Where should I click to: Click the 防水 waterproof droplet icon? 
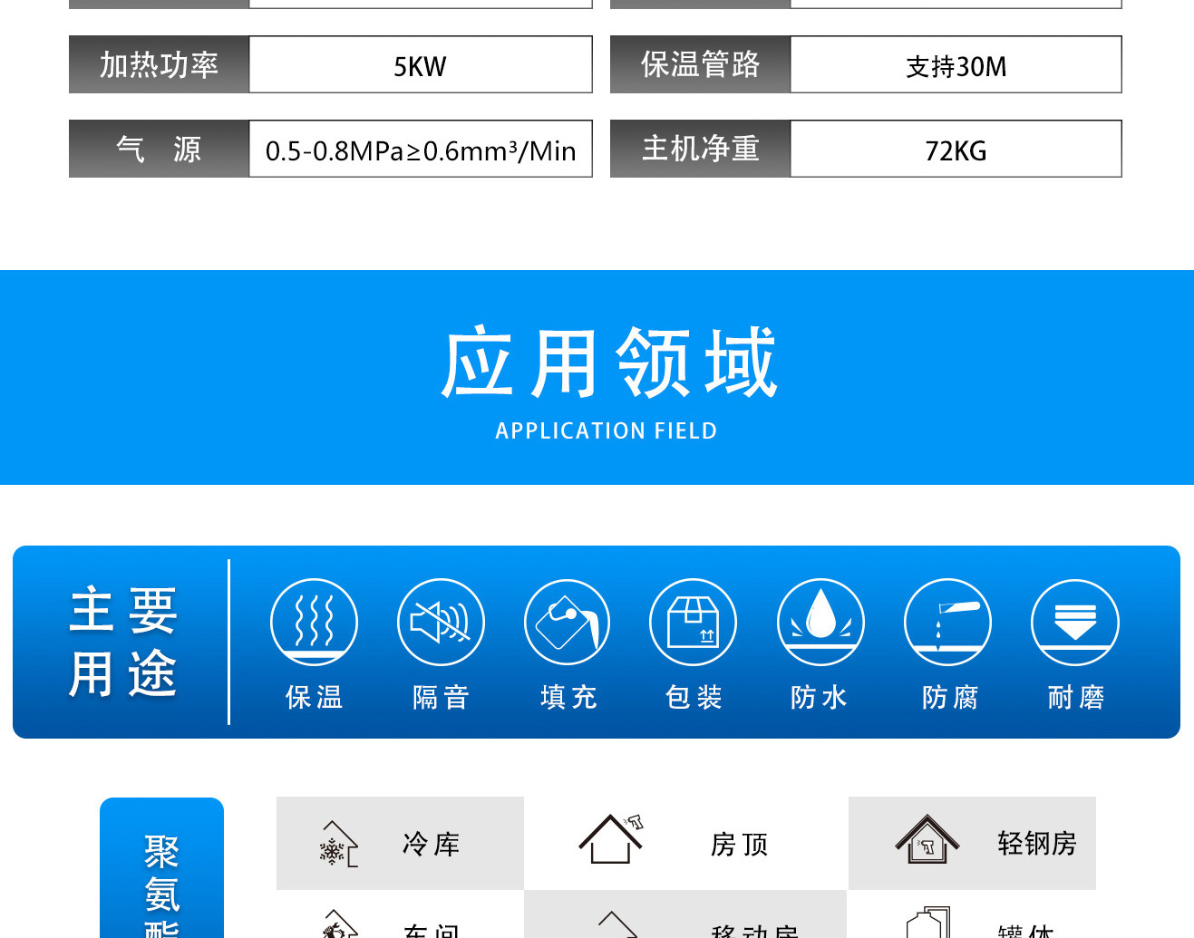pos(820,623)
